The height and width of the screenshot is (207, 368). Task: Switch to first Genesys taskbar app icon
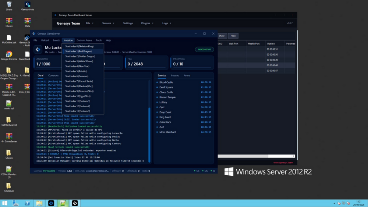51,203
